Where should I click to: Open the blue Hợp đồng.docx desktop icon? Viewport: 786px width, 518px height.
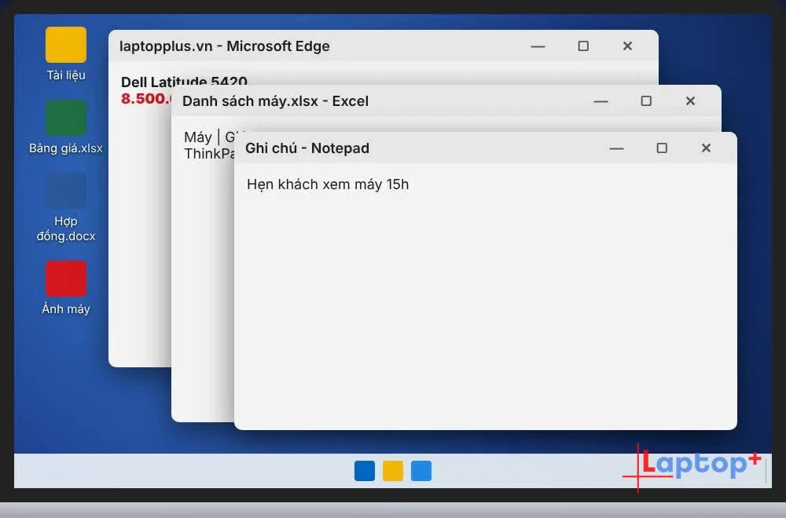pyautogui.click(x=66, y=191)
